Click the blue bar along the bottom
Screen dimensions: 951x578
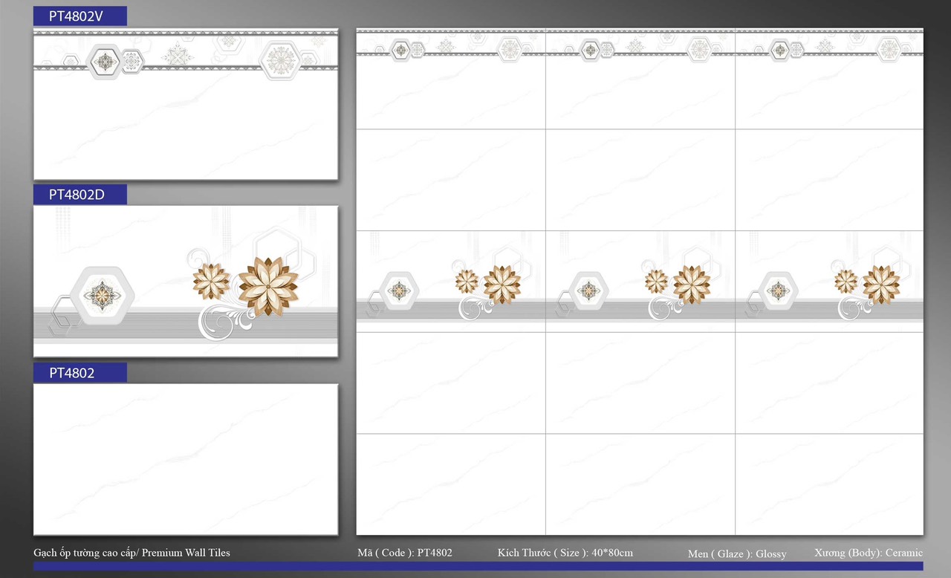pyautogui.click(x=478, y=566)
